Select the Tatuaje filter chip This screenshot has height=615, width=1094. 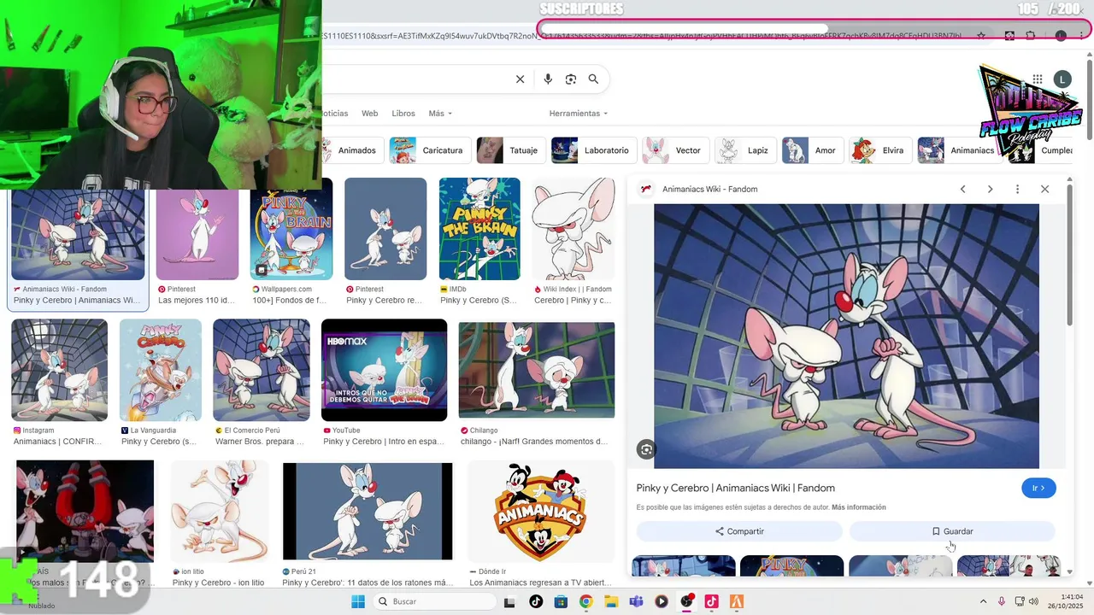point(510,150)
